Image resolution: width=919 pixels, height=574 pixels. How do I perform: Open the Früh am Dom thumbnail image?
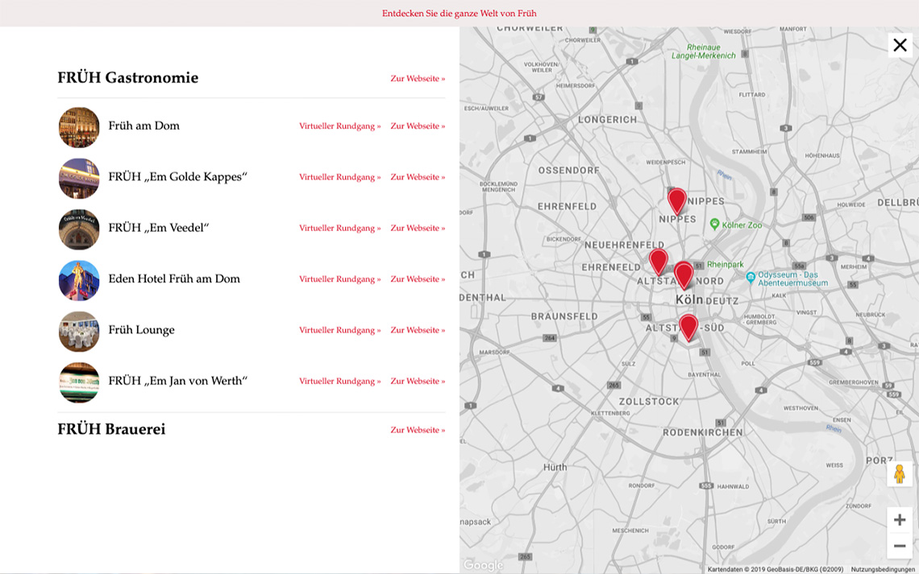click(79, 127)
